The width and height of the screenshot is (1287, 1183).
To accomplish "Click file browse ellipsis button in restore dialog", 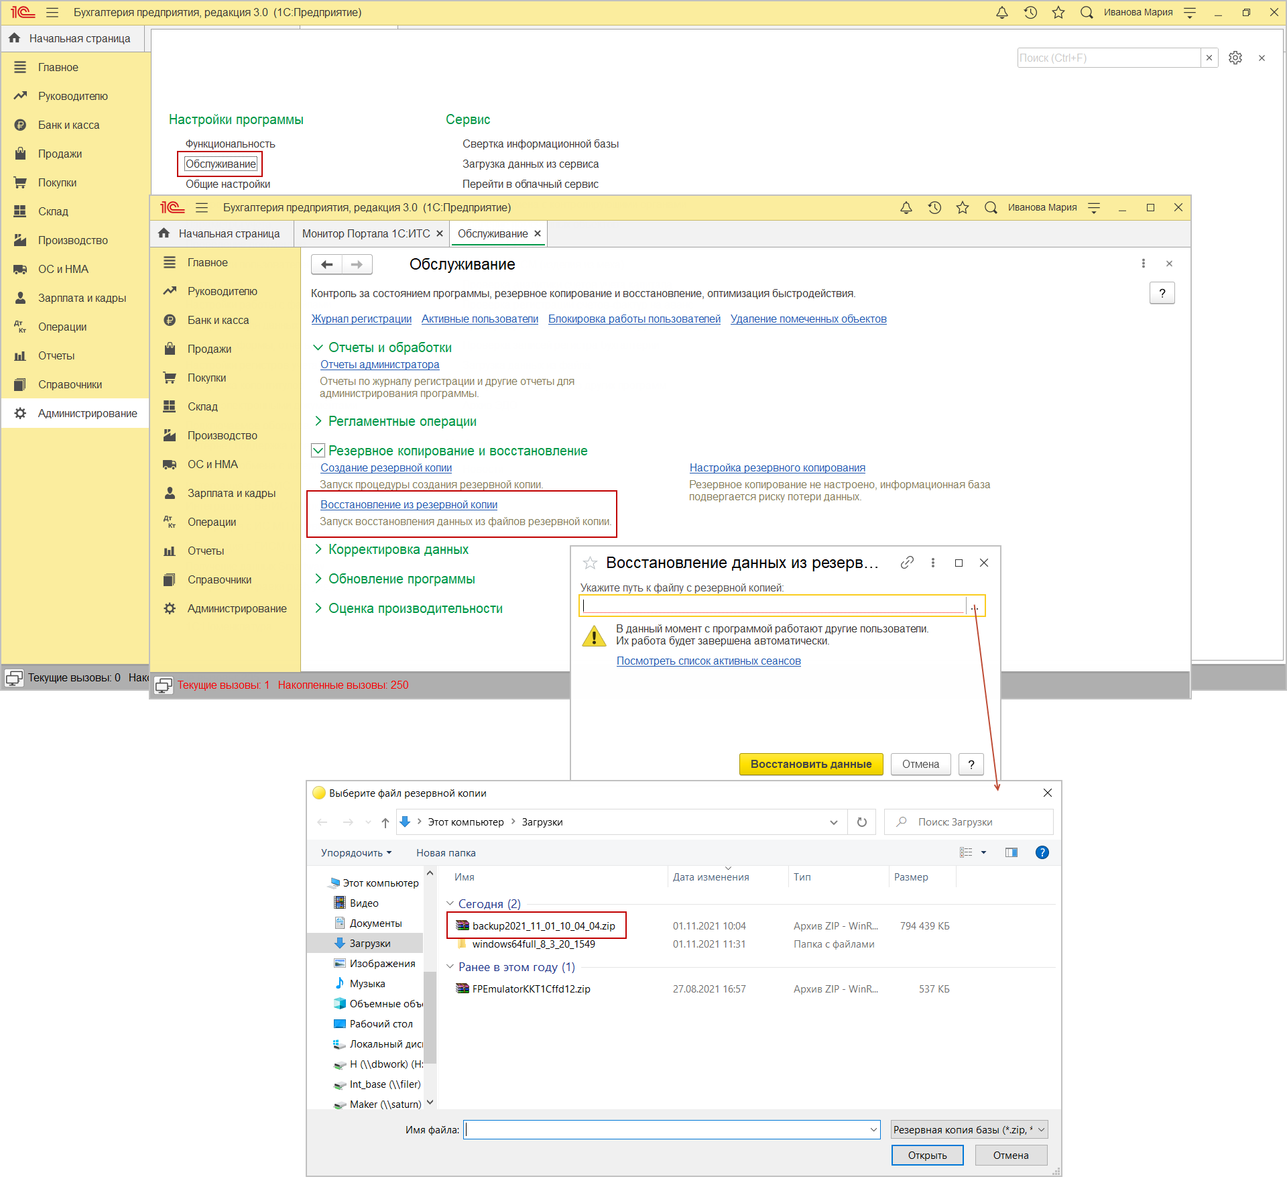I will [975, 606].
